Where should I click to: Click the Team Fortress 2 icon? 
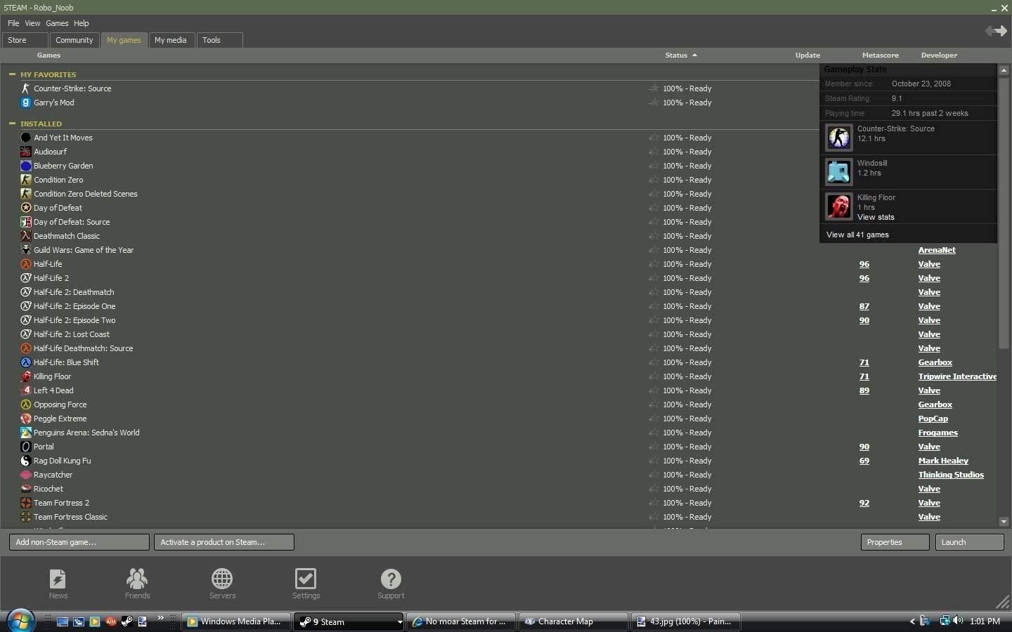(26, 503)
